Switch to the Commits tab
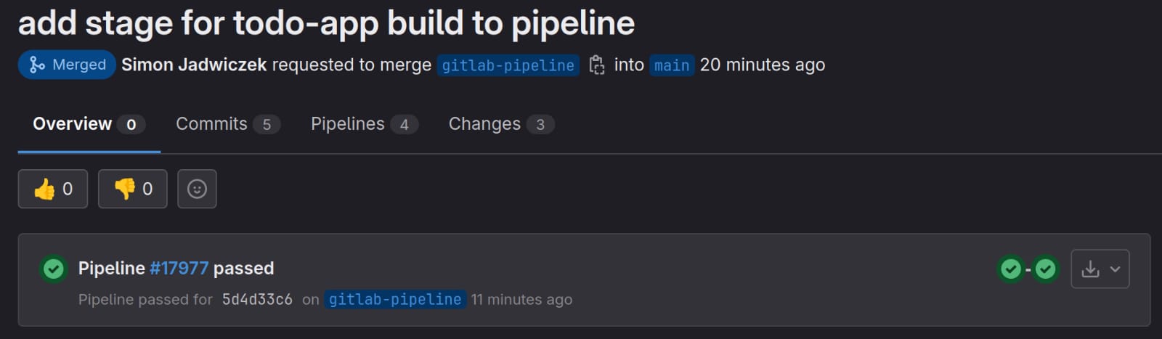The width and height of the screenshot is (1162, 339). point(228,124)
